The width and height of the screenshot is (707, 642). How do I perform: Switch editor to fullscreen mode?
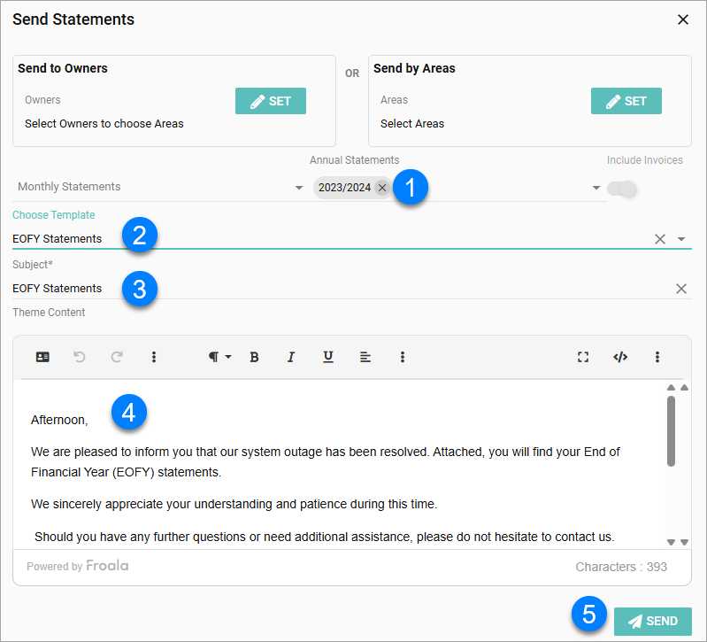pyautogui.click(x=583, y=357)
